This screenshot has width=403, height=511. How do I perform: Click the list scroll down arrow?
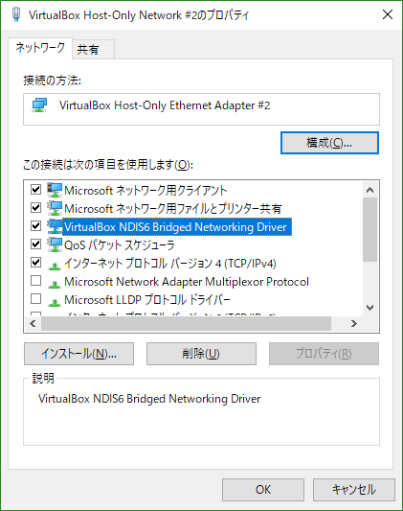tap(369, 308)
